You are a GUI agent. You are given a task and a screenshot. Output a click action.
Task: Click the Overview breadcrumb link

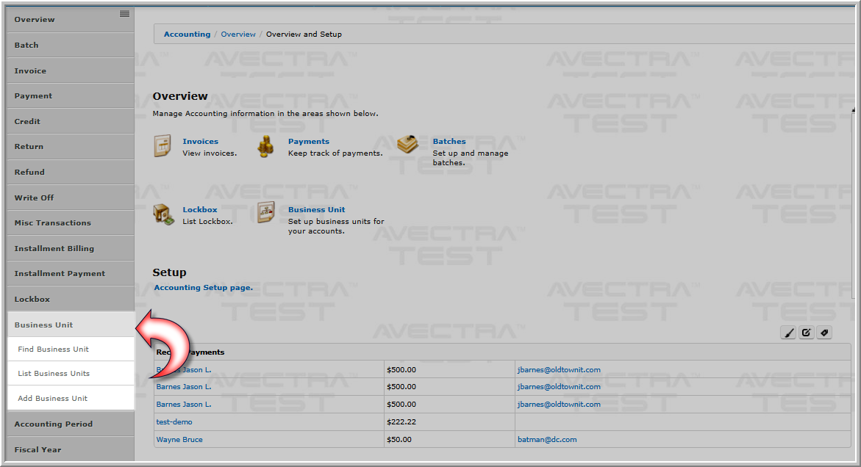pyautogui.click(x=238, y=34)
